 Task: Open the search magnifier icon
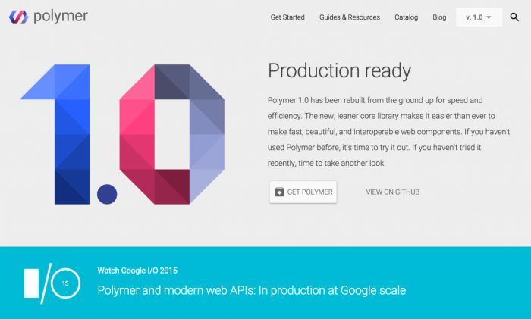pyautogui.click(x=514, y=17)
